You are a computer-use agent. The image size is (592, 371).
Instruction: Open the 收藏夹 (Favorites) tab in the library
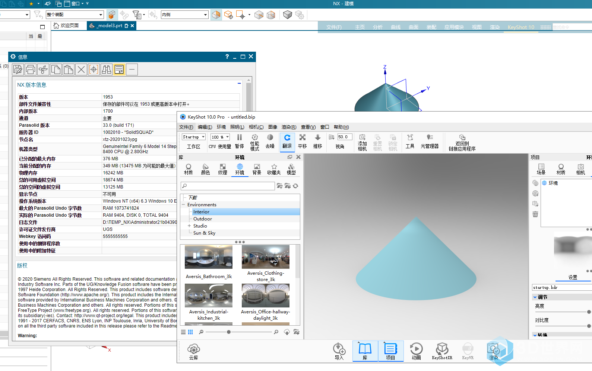click(274, 170)
